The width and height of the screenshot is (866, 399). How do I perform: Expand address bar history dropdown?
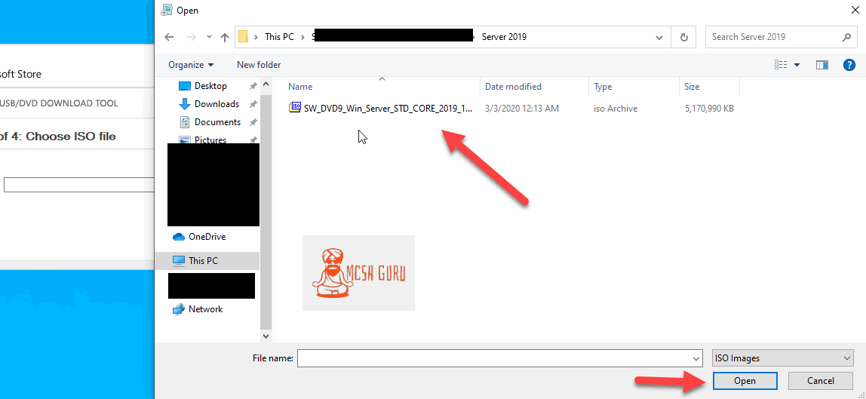pos(659,37)
